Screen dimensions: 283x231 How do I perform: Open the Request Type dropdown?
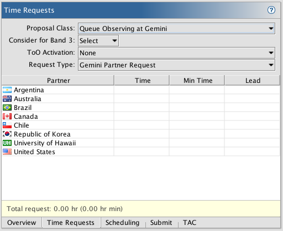(x=176, y=65)
